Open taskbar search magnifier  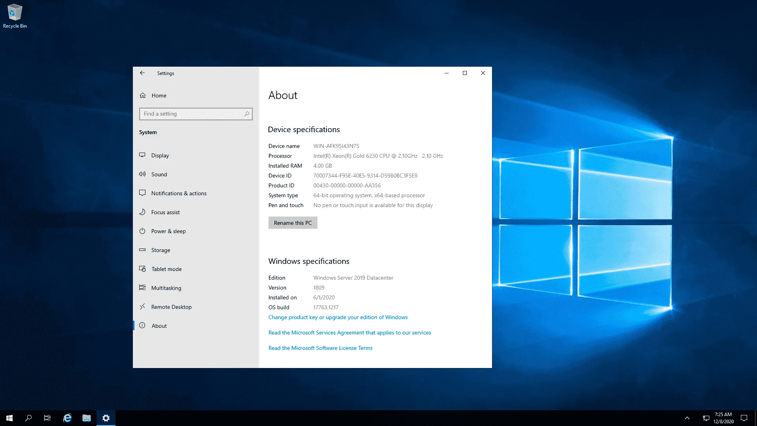(28, 418)
